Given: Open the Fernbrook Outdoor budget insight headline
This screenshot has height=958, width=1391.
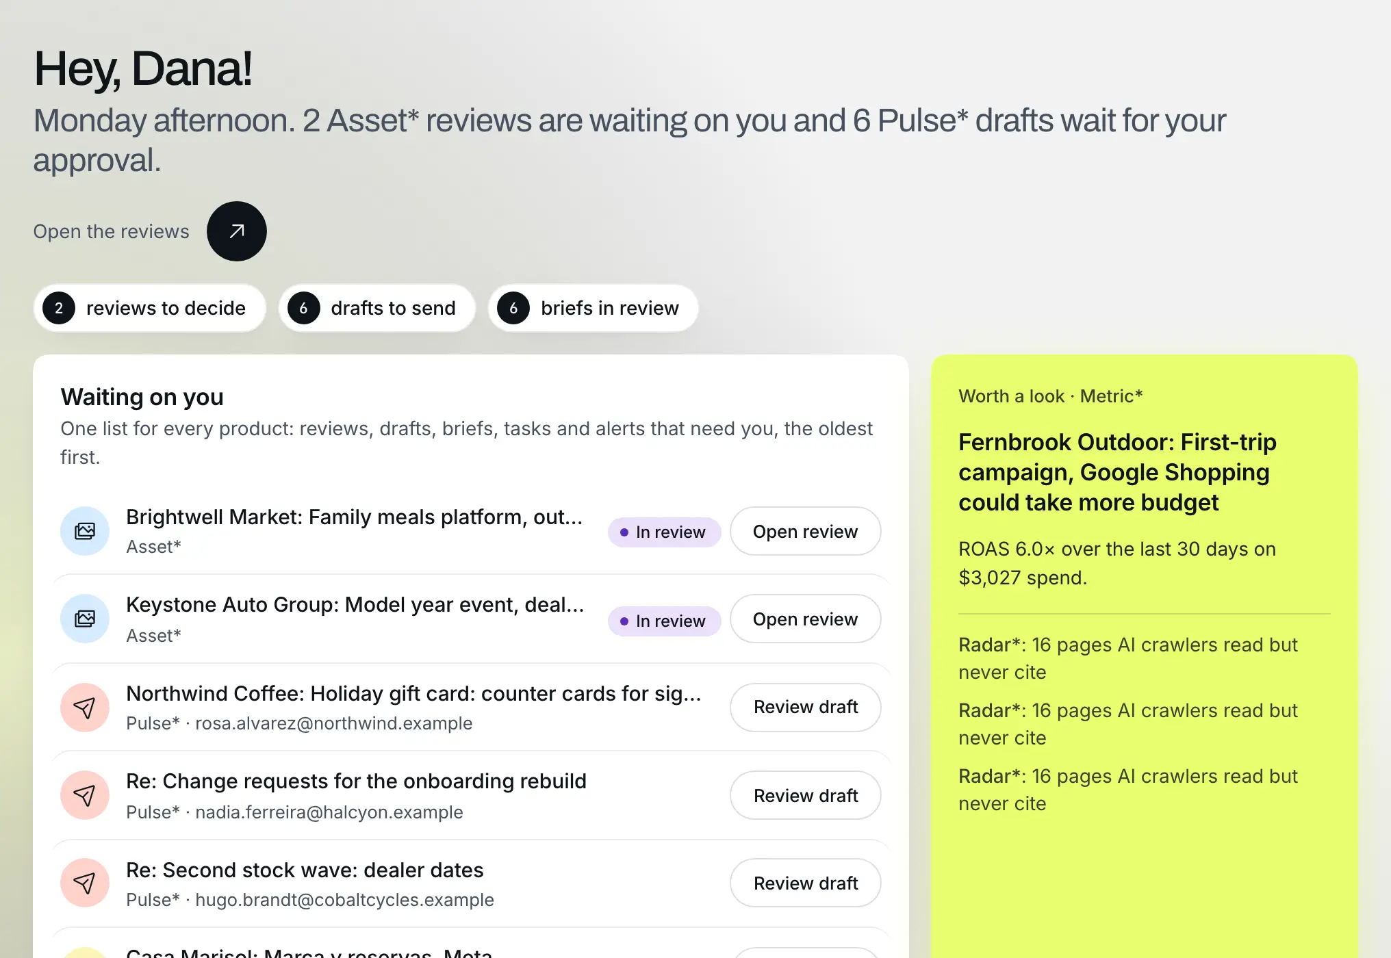Looking at the screenshot, I should click(1118, 472).
